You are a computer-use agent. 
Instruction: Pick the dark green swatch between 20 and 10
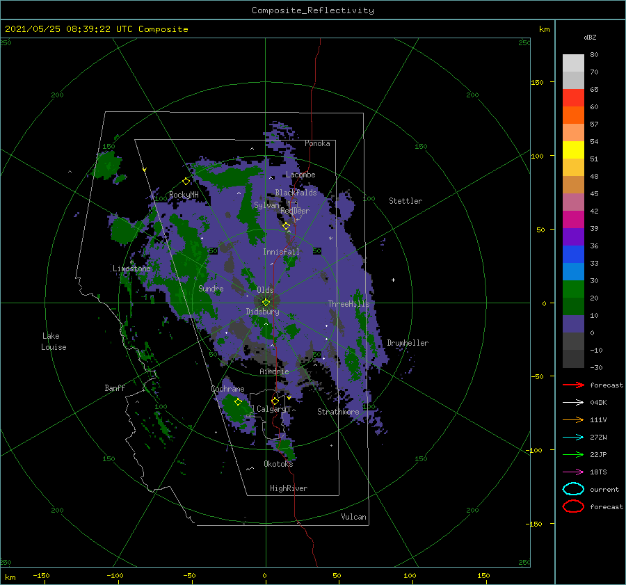tap(573, 307)
